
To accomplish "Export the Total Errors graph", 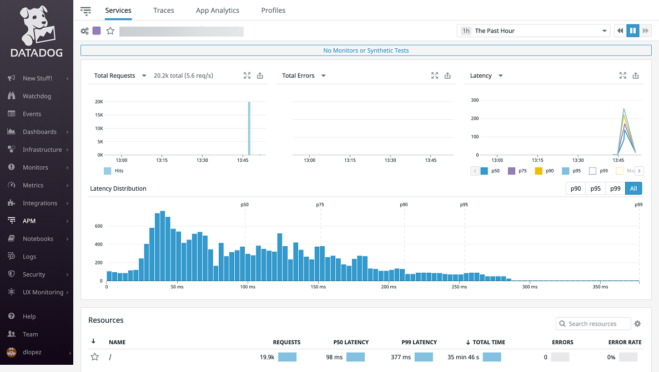I will (x=447, y=75).
